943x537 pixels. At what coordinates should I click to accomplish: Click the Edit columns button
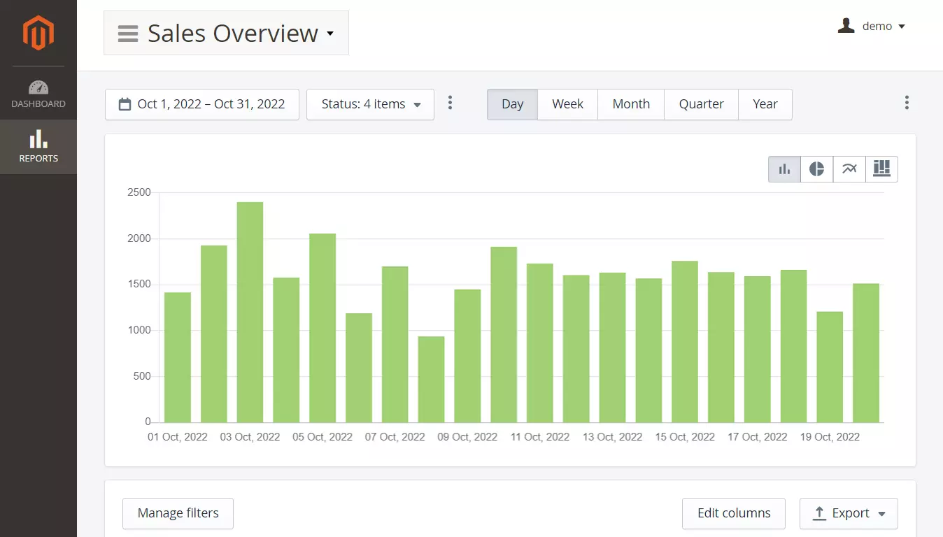[733, 513]
